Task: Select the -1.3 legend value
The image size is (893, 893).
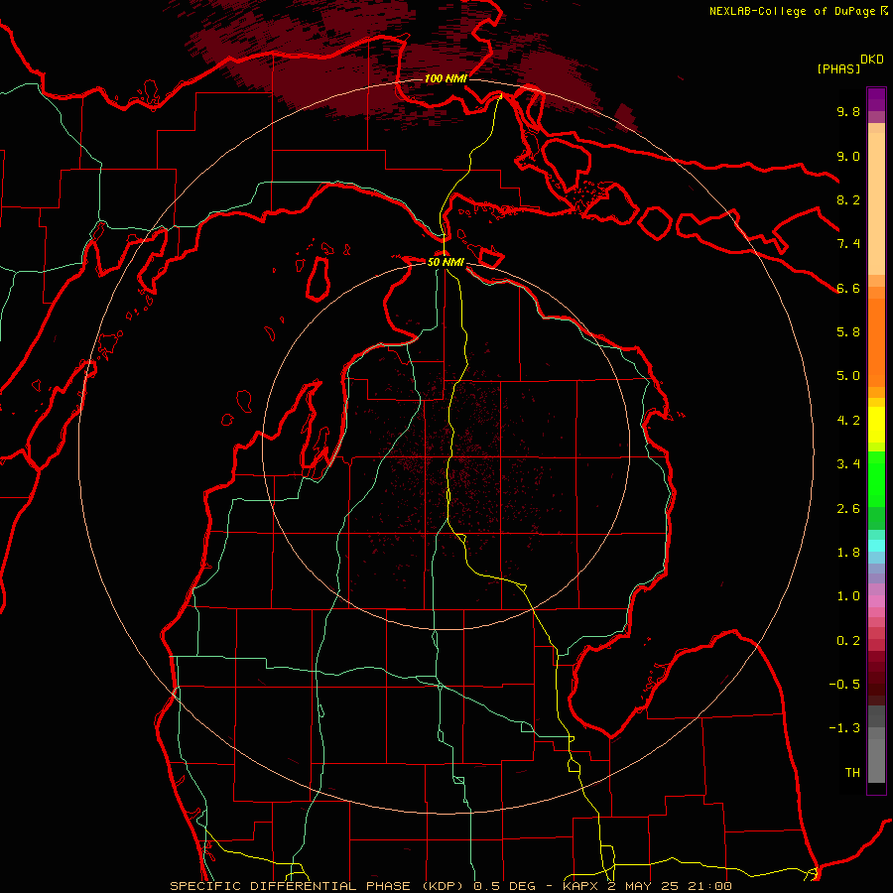Action: 844,728
